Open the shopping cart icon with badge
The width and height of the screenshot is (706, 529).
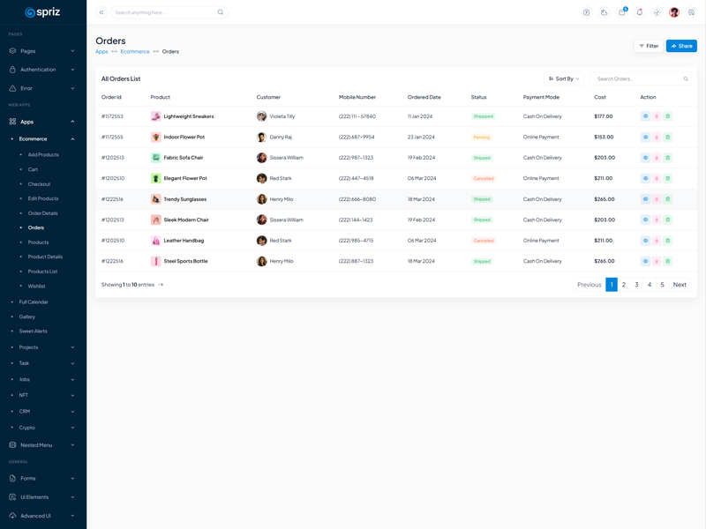point(622,12)
